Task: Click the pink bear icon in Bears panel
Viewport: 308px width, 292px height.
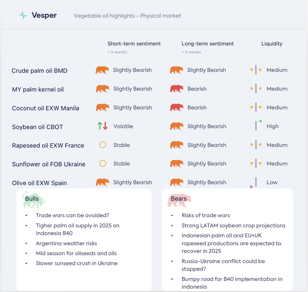Action: point(179,200)
